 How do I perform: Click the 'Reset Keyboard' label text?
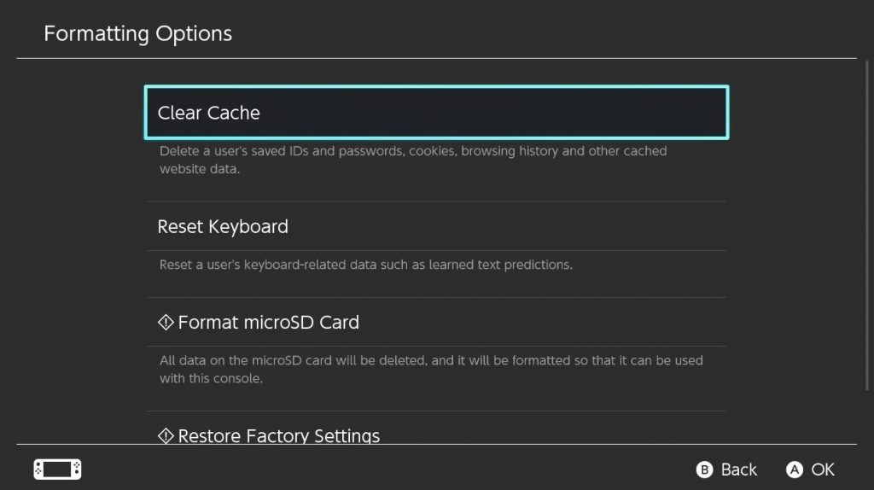click(x=223, y=227)
